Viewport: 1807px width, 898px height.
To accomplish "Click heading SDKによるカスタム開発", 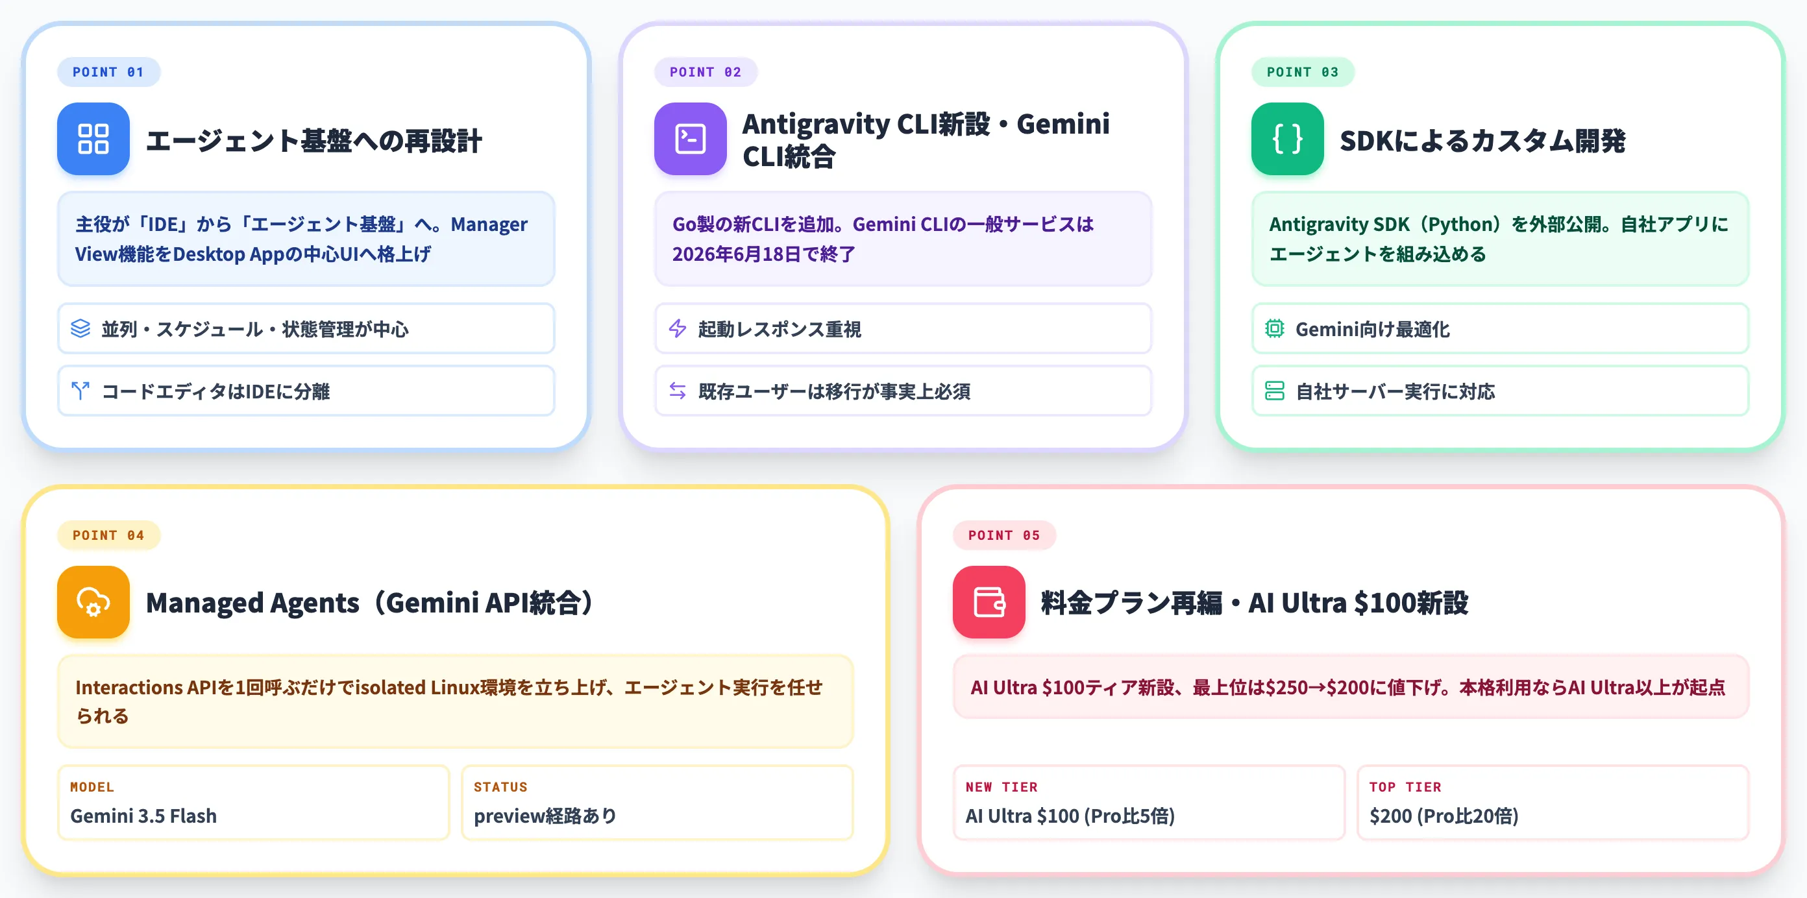I will 1482,140.
